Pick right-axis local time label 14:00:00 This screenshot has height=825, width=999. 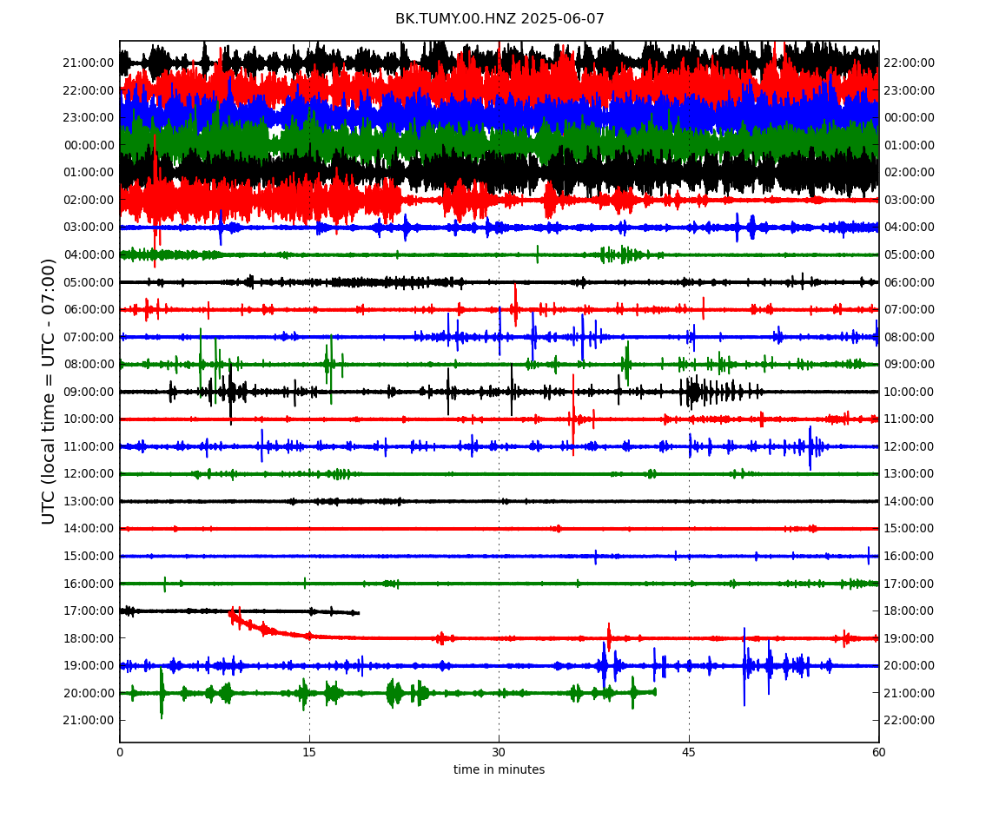[x=910, y=501]
